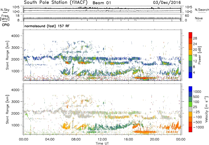The image size is (209, 145).
Task: Click the '1000' tick on the velocity scale
Action: [197, 92]
